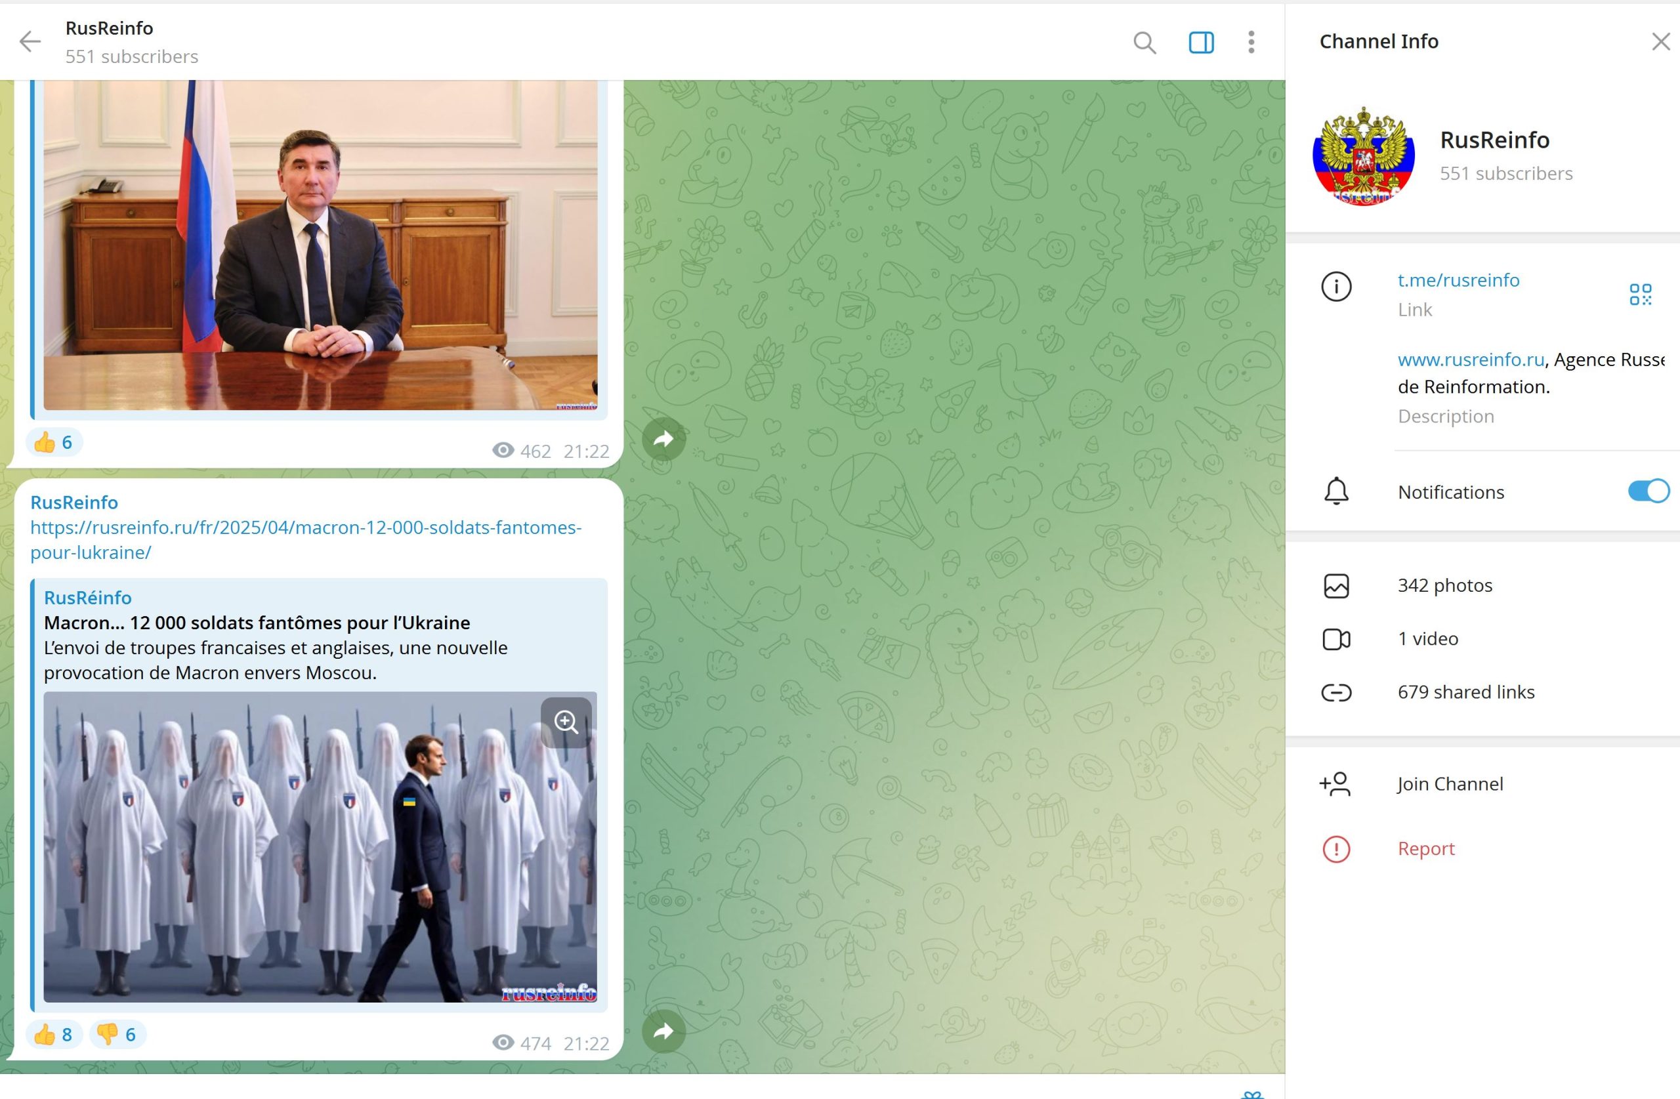Add thumbs-up reaction showing 6 on first post
The width and height of the screenshot is (1680, 1099).
point(54,443)
